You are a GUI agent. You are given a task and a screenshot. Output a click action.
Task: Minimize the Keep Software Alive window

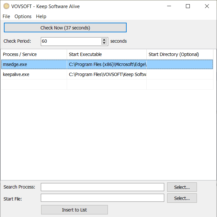pyautogui.click(x=169, y=6)
